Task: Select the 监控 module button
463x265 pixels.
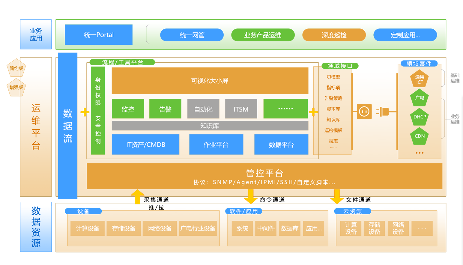Action: 128,109
